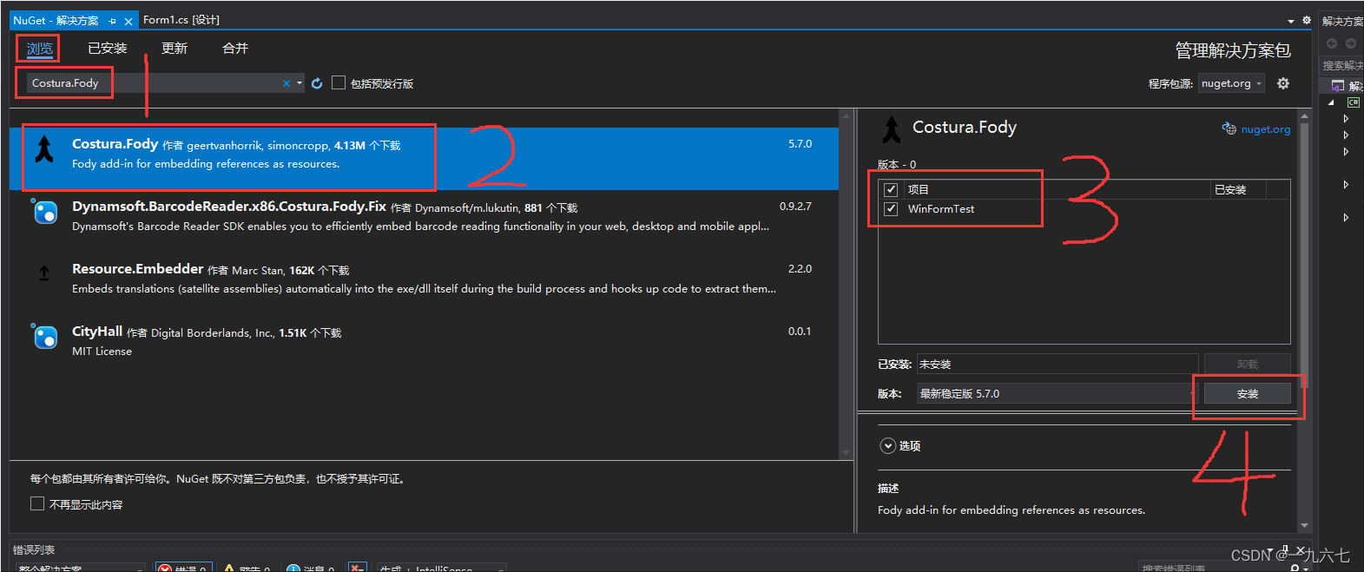Click the 错误列表 panel title
This screenshot has width=1364, height=572.
point(34,549)
